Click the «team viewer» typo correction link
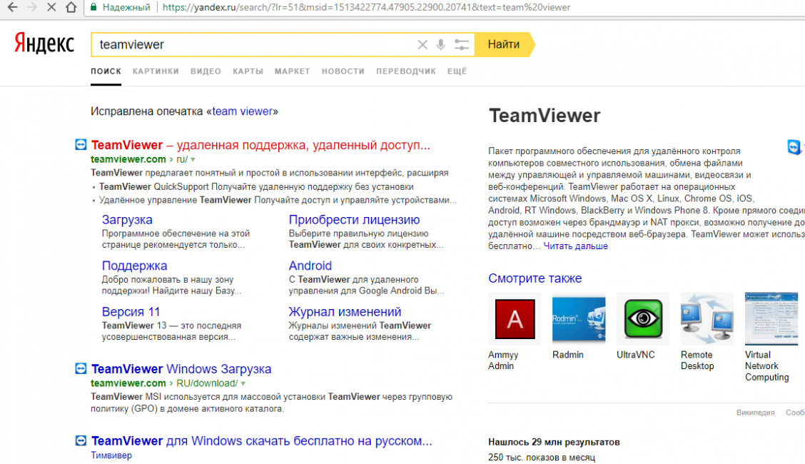The height and width of the screenshot is (464, 805). pos(243,111)
